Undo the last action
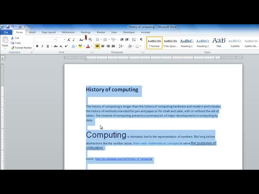The height and width of the screenshot is (194, 259). click(x=13, y=27)
